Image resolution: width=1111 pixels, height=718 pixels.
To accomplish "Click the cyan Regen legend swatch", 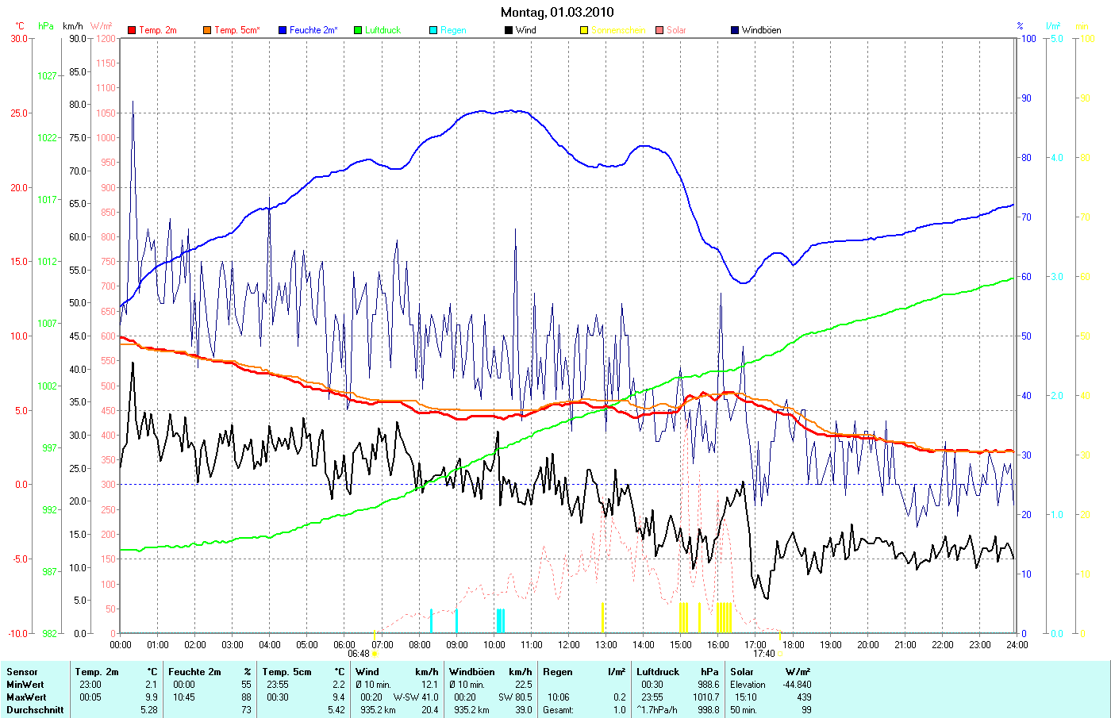I will (433, 30).
